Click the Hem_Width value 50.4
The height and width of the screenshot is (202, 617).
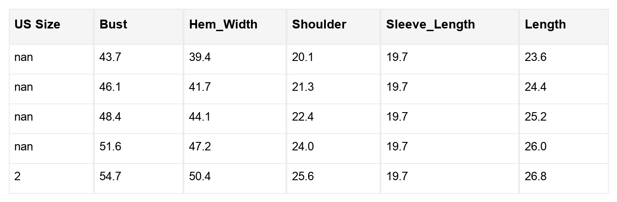click(x=200, y=177)
